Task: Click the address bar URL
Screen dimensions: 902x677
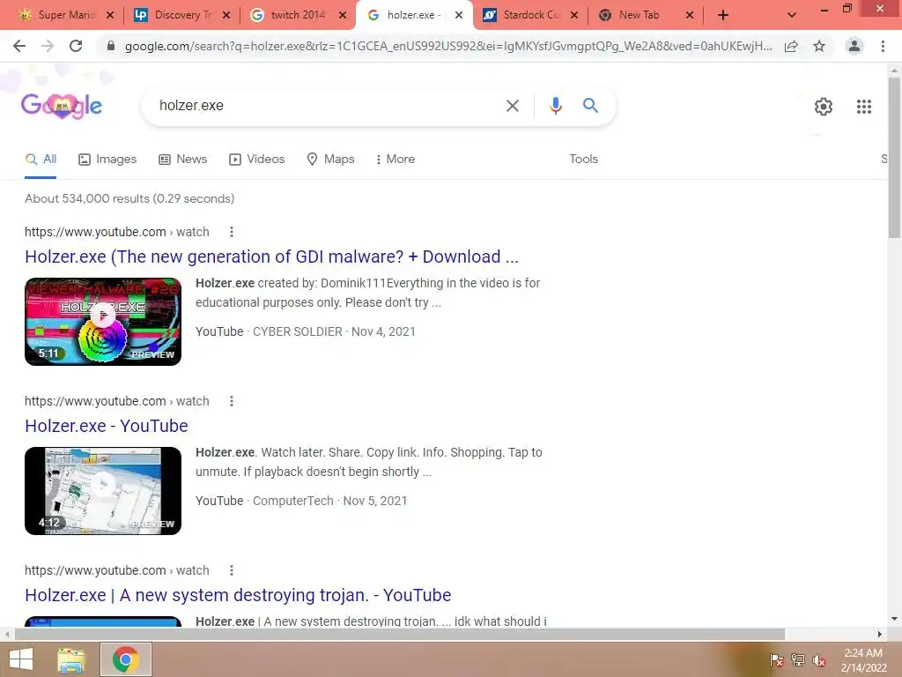Action: point(448,46)
